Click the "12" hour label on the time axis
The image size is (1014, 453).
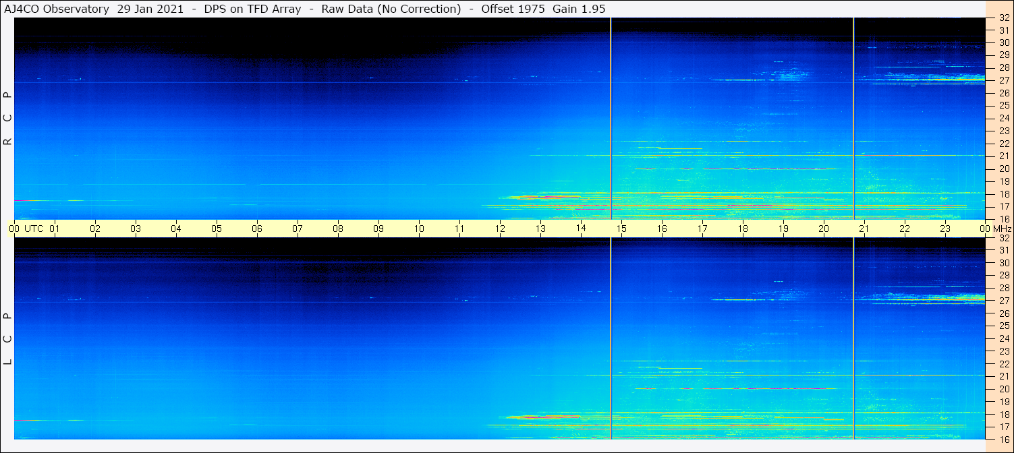coord(500,229)
